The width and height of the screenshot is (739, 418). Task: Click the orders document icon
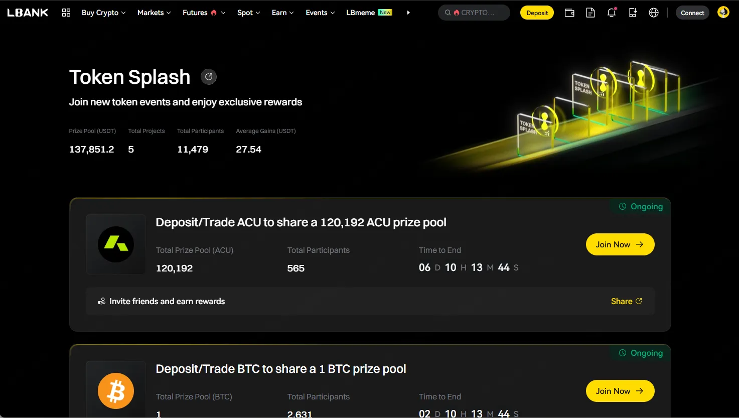590,13
